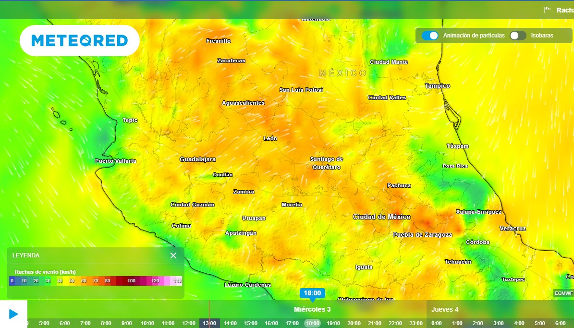Select 7:00 on the timeline
This screenshot has height=328, width=574.
pos(85,323)
